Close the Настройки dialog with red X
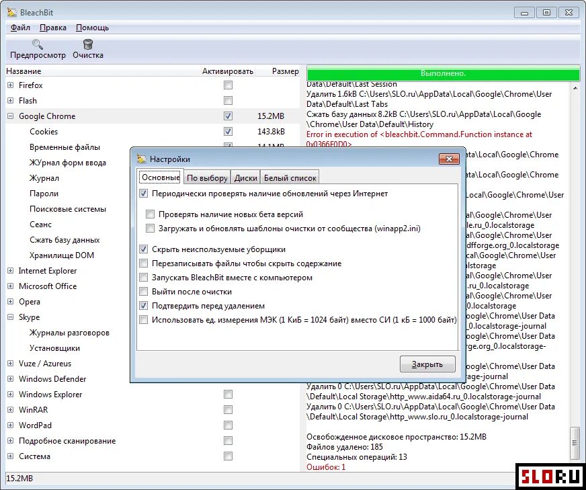 pos(449,159)
